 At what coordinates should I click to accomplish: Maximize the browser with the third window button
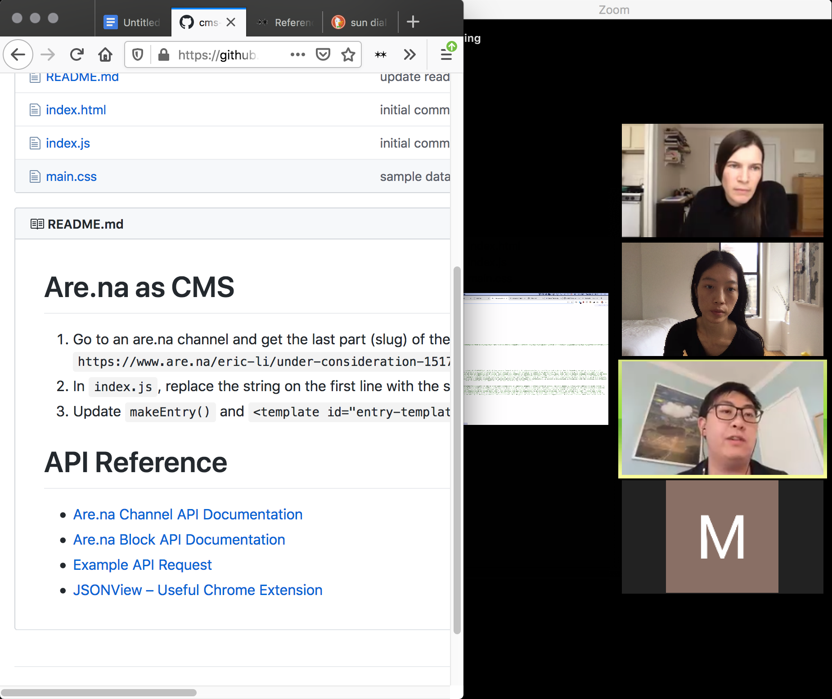53,18
